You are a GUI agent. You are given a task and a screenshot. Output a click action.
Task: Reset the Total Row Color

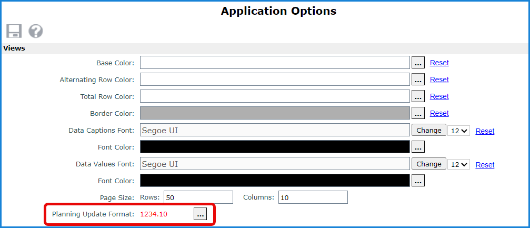[x=439, y=96]
